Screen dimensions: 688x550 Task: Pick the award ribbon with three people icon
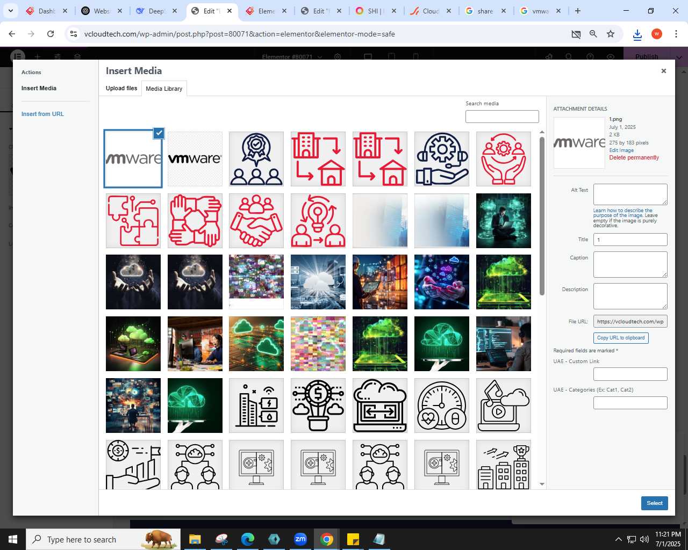(x=256, y=159)
